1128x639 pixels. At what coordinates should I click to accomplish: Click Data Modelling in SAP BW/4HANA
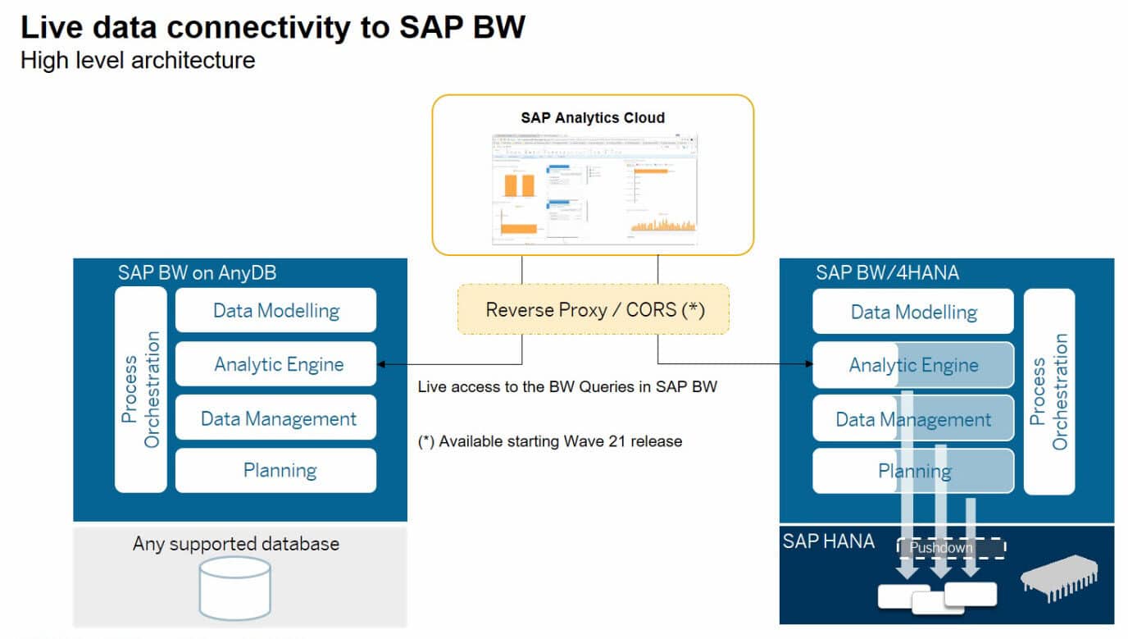912,312
